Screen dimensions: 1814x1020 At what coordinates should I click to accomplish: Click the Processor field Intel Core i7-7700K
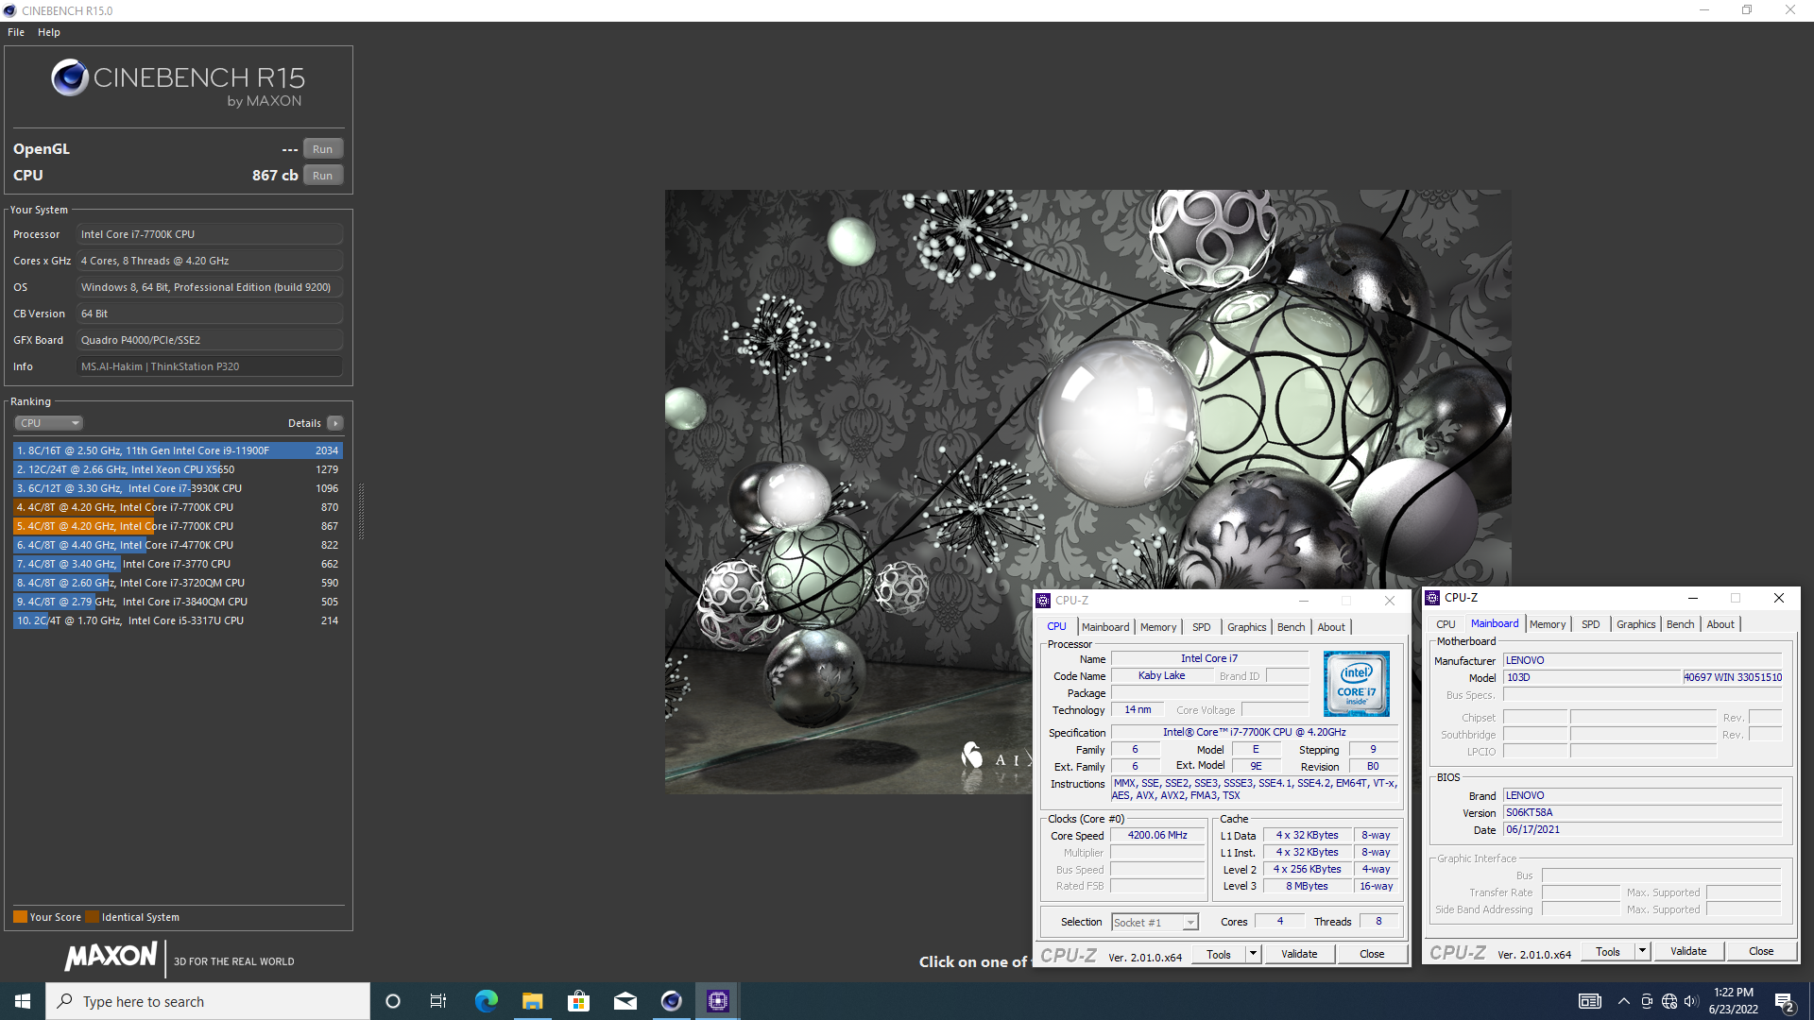pyautogui.click(x=210, y=234)
